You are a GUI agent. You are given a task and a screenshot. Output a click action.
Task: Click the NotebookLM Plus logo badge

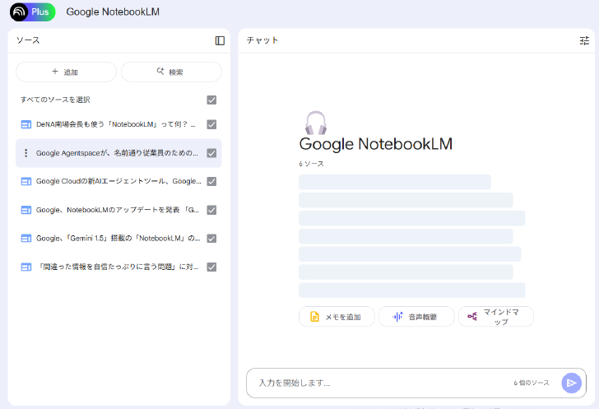tap(32, 12)
